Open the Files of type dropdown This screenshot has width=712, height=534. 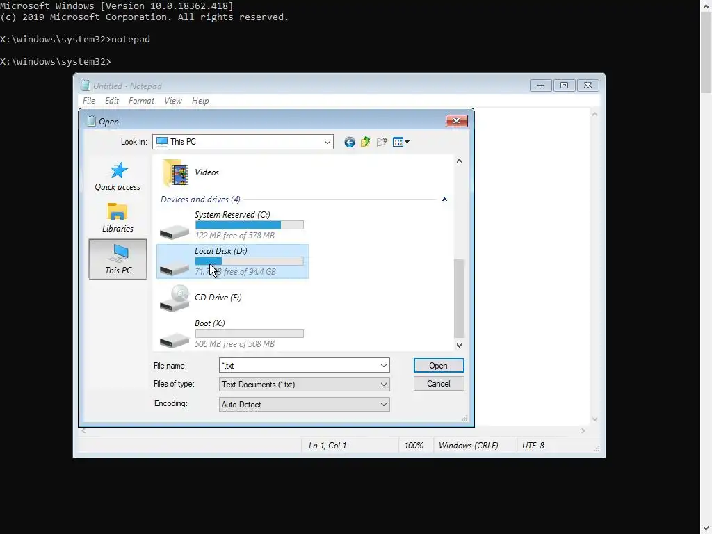pyautogui.click(x=305, y=384)
